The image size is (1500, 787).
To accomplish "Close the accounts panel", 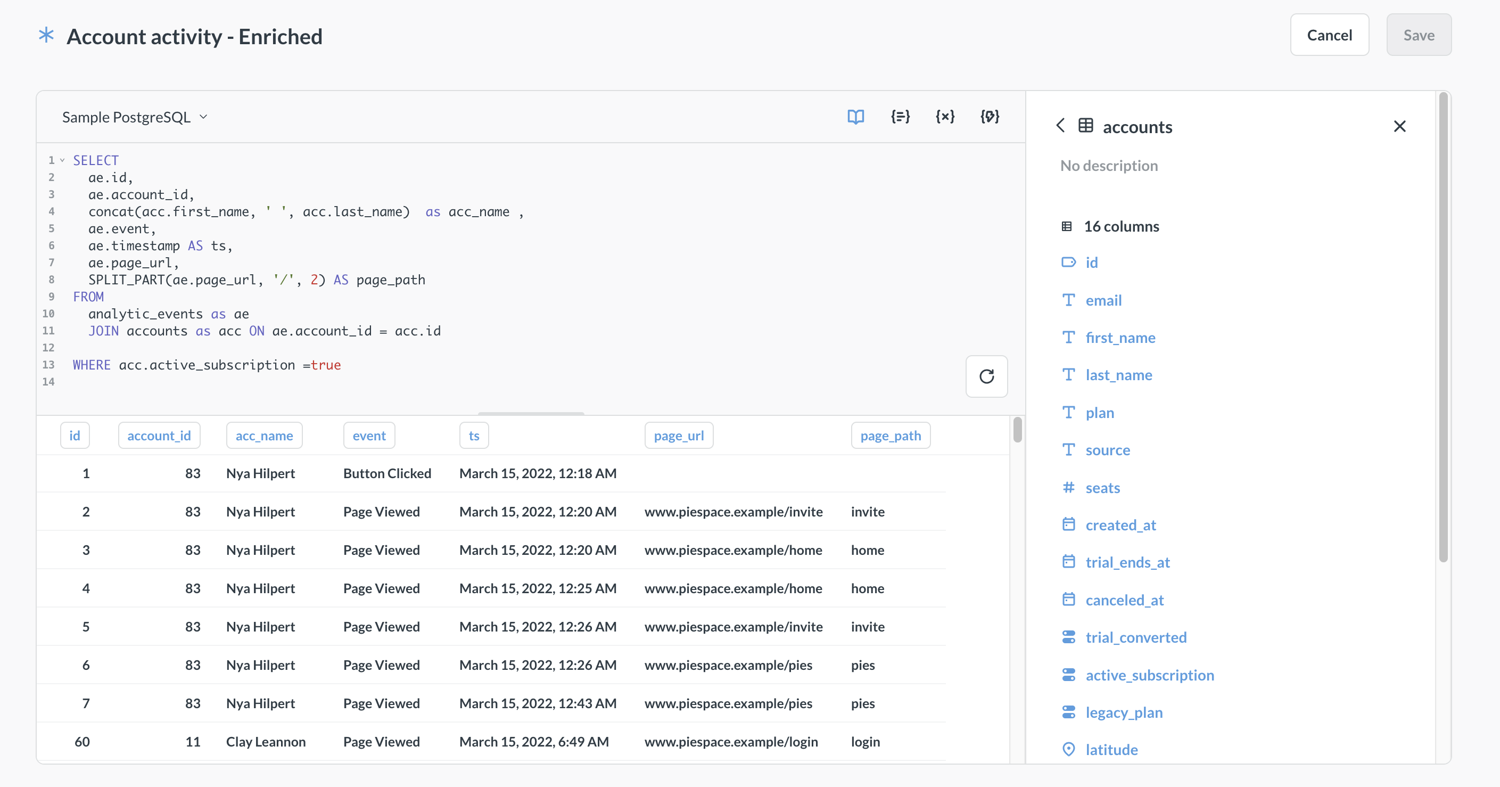I will pyautogui.click(x=1400, y=126).
